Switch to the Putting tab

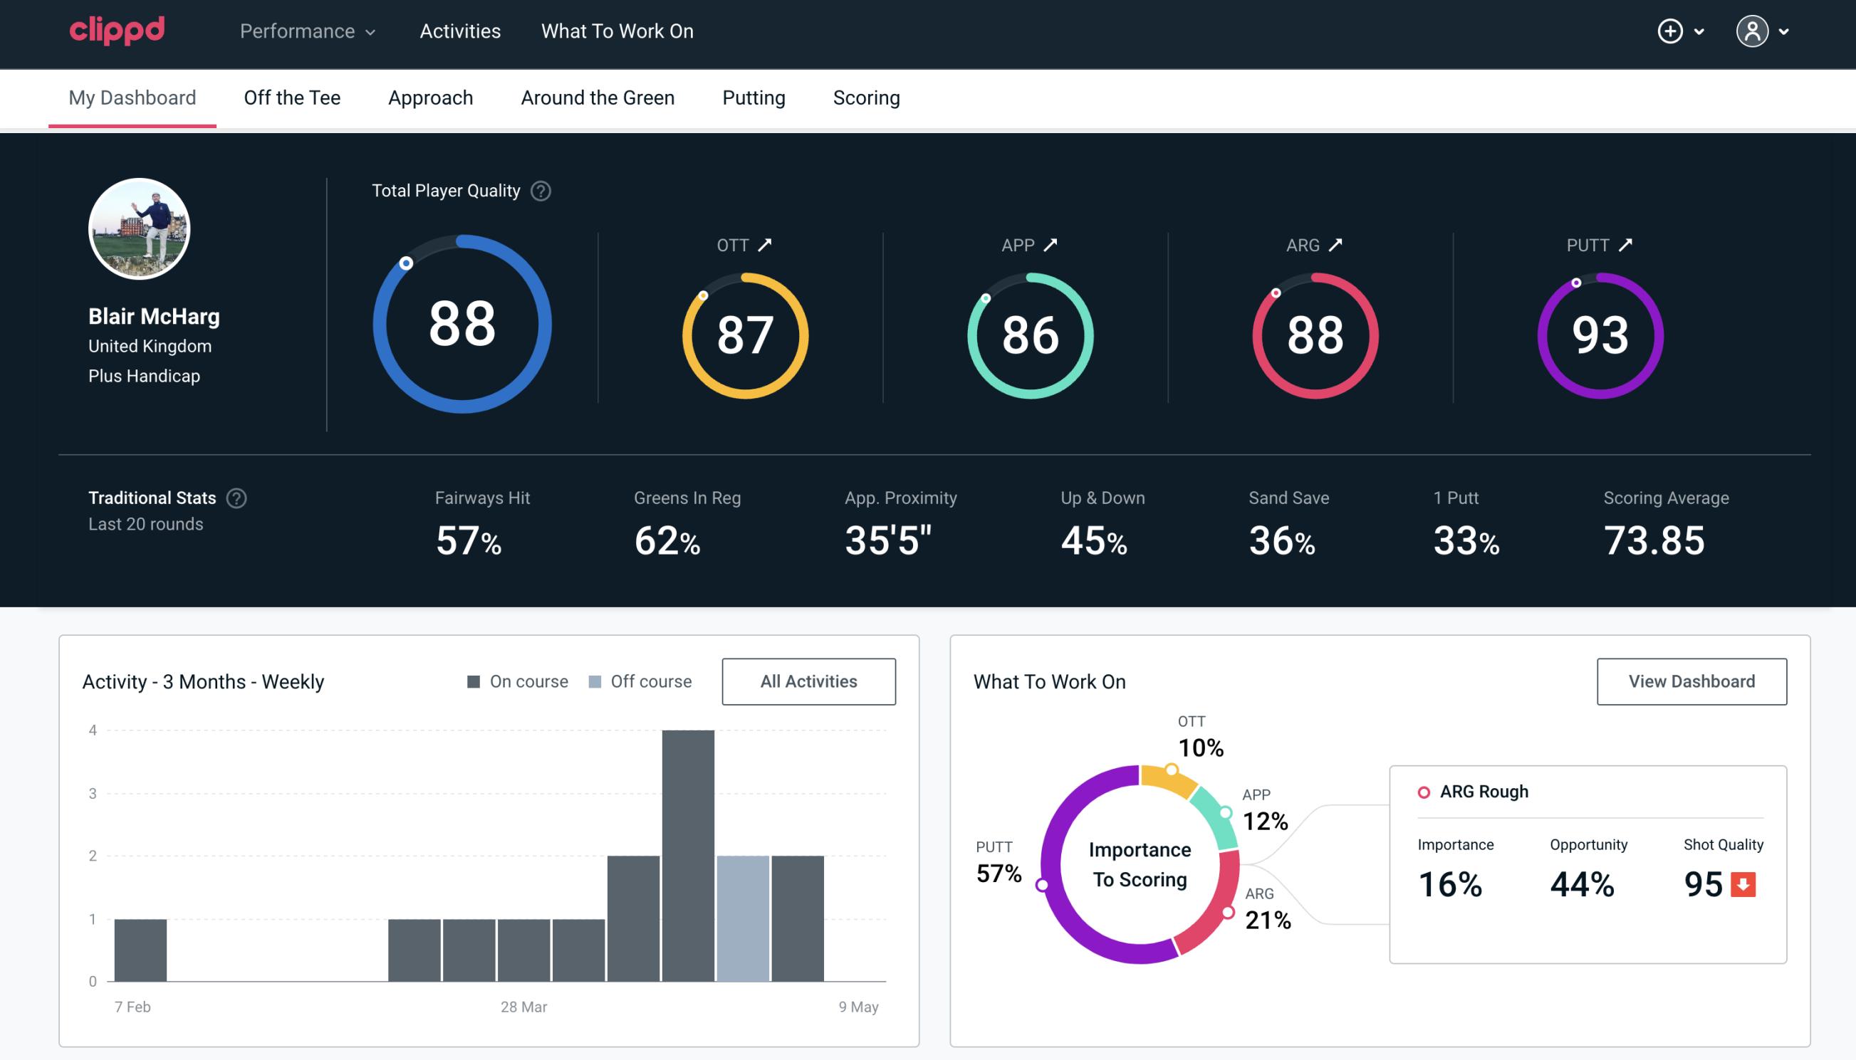754,97
